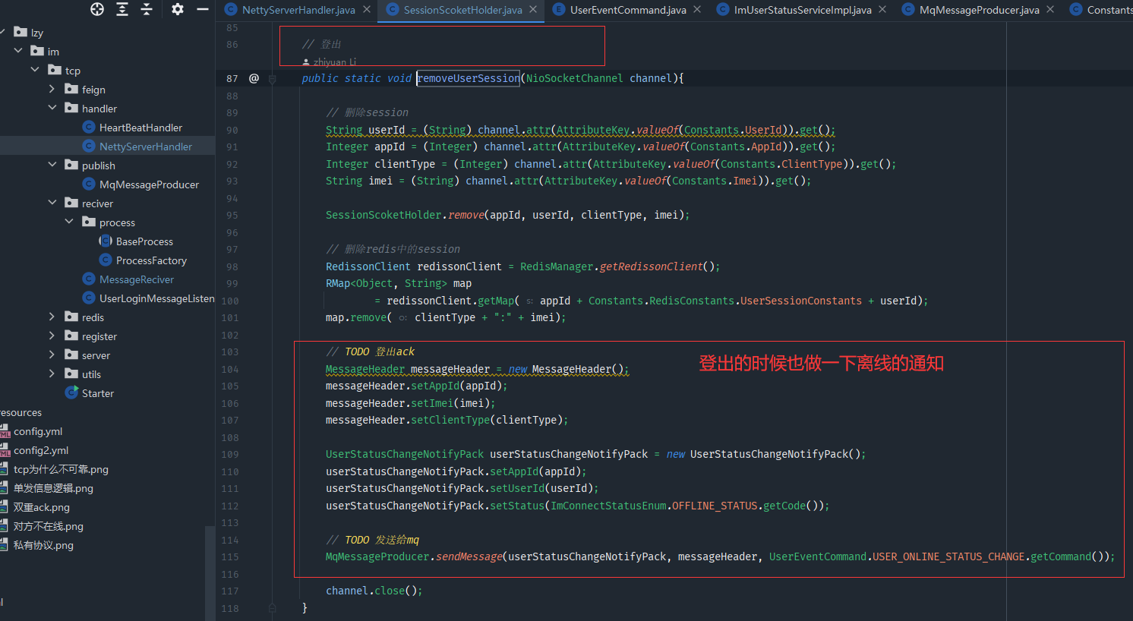Viewport: 1133px width, 621px height.
Task: Click OFFLINE_STATUS constant on line 112
Action: click(x=715, y=506)
